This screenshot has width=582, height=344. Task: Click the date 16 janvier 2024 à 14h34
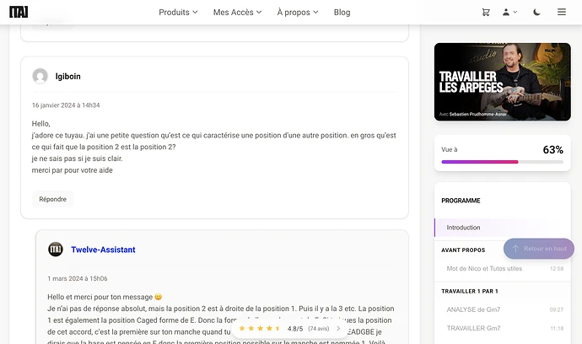coord(66,105)
